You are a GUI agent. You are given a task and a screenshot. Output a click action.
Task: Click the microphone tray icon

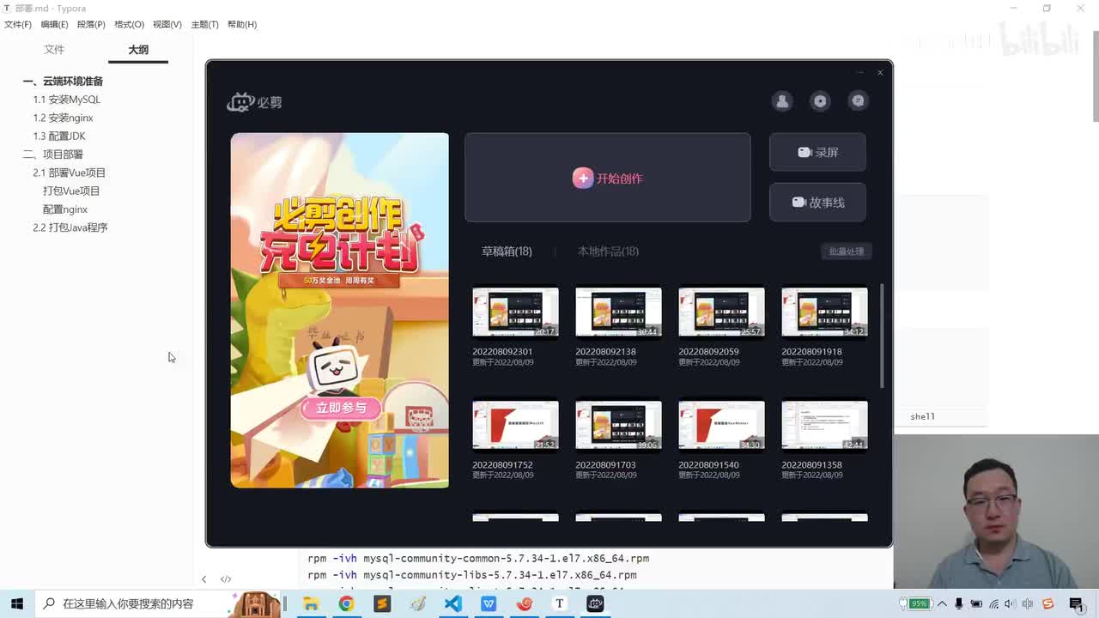coord(959,603)
